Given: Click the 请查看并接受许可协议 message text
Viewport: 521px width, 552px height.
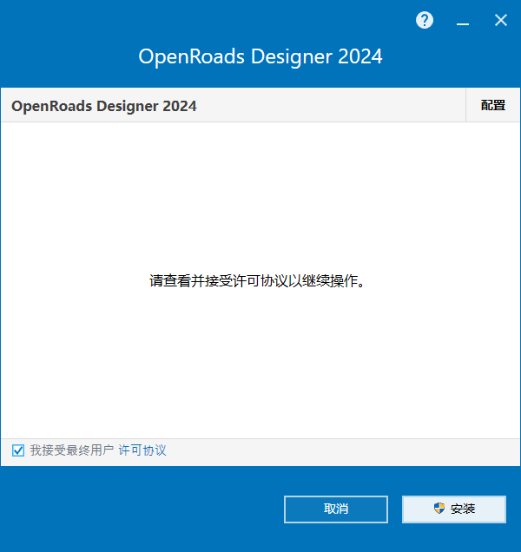Looking at the screenshot, I should tap(258, 281).
